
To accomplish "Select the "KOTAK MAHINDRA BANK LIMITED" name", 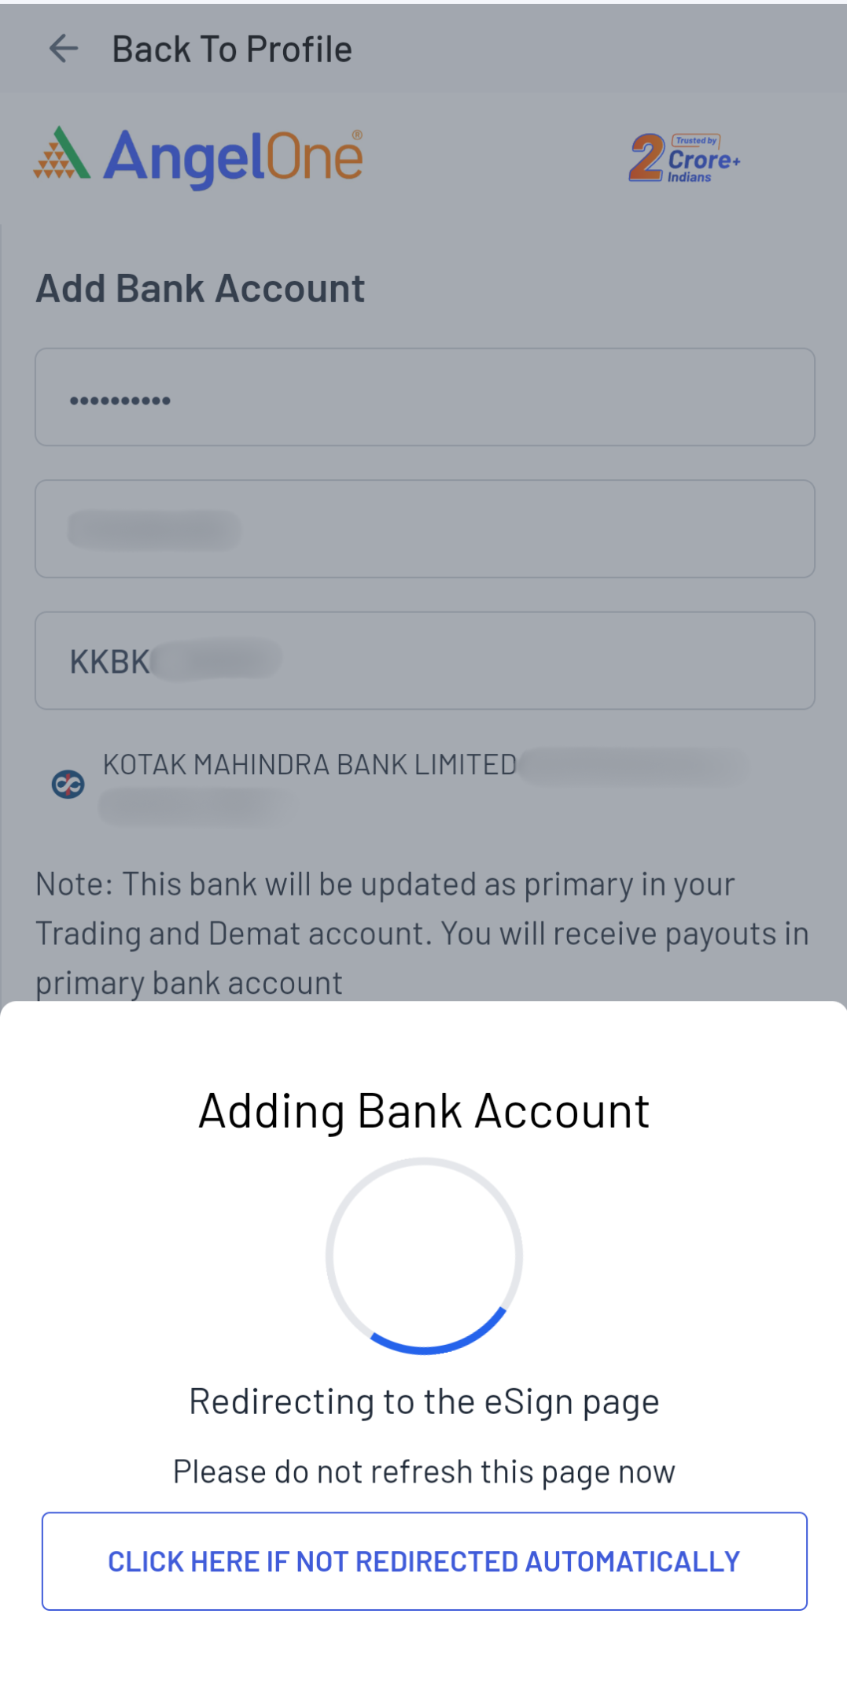I will click(x=310, y=765).
